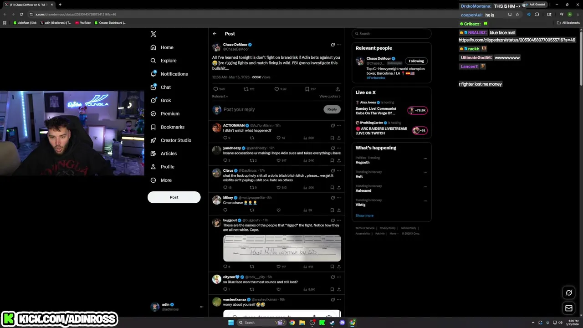Go to the Explore page
Image resolution: width=583 pixels, height=328 pixels.
pyautogui.click(x=163, y=61)
